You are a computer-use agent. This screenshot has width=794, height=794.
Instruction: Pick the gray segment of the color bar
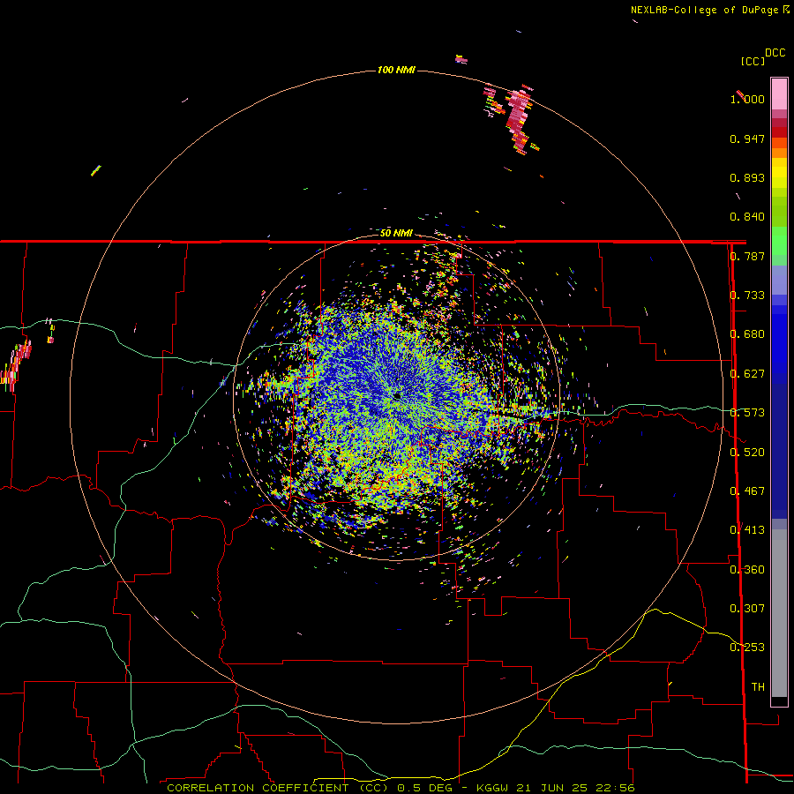pyautogui.click(x=779, y=613)
